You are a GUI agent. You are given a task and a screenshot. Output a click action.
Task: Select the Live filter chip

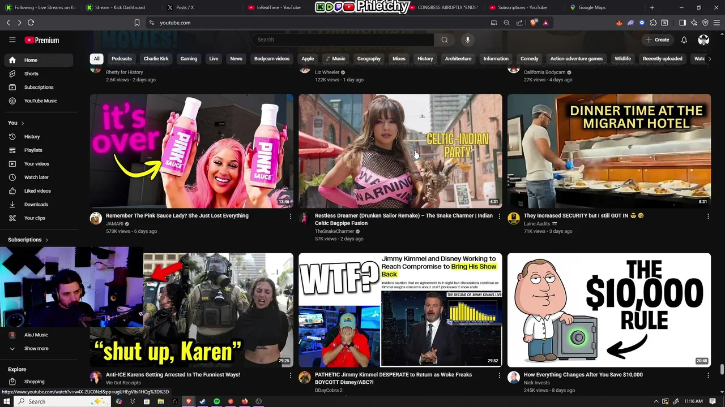[x=214, y=59]
